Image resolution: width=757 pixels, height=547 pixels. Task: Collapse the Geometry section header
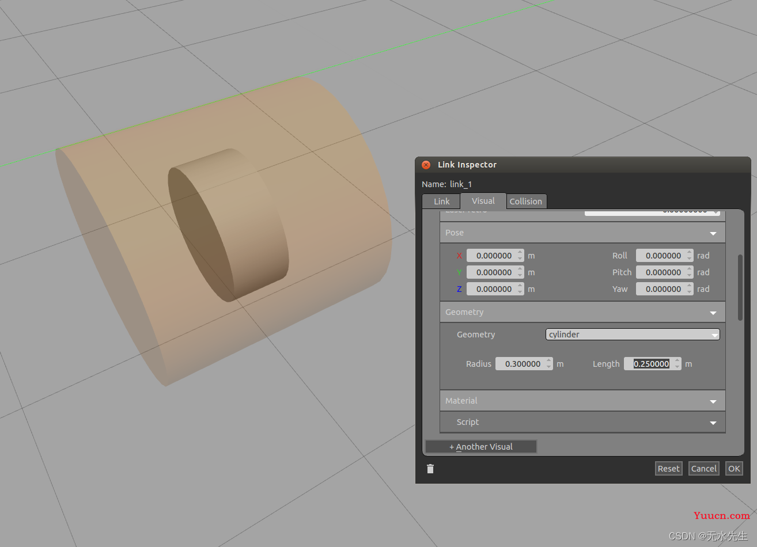coord(582,312)
